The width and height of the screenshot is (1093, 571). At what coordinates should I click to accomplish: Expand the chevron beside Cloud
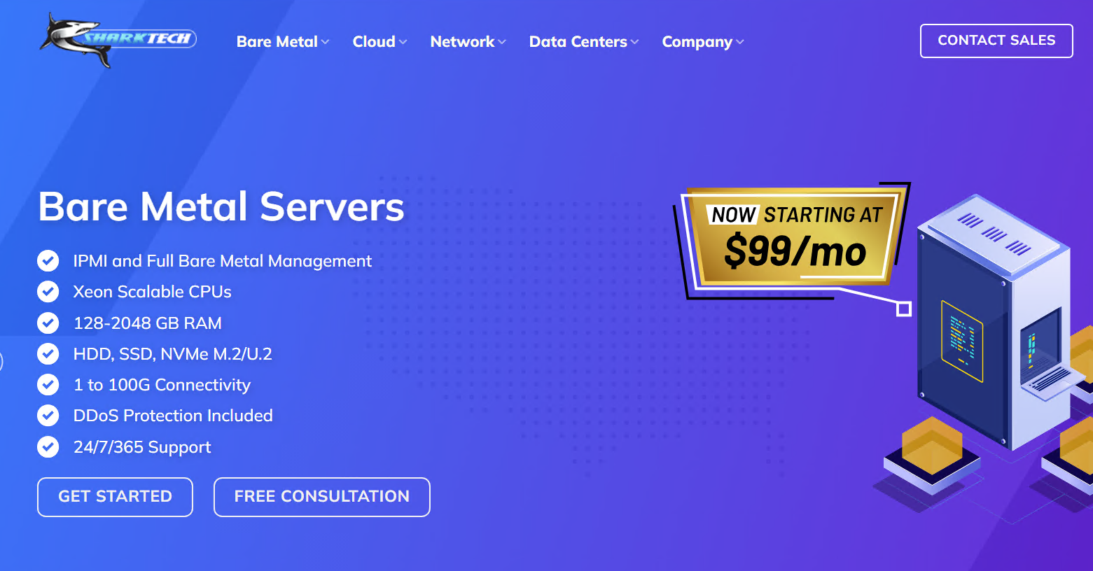tap(403, 43)
